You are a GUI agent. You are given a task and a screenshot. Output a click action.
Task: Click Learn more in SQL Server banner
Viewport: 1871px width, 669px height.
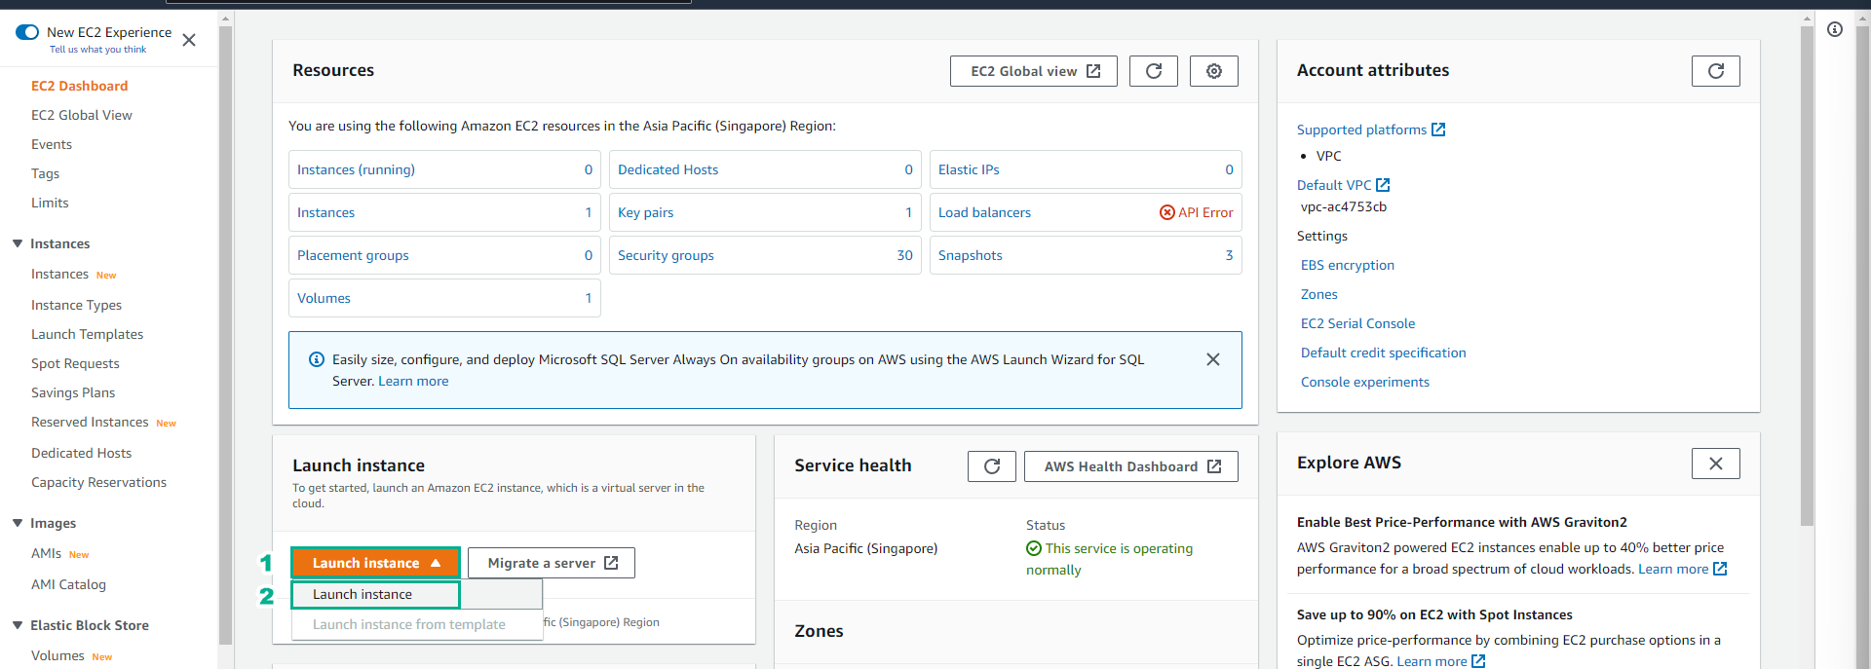(413, 381)
